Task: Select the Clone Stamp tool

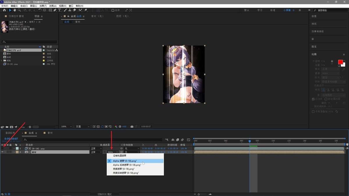Action: [x=70, y=10]
